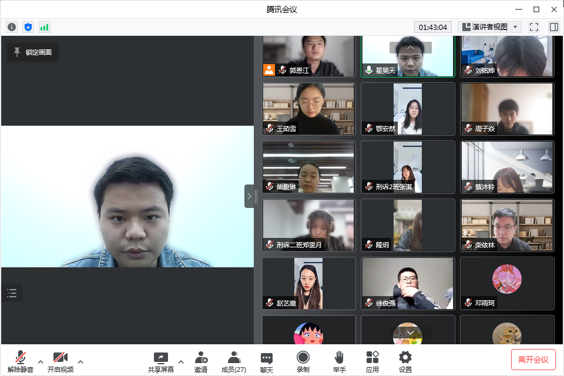Open the 聊天 chat panel
The image size is (564, 376).
point(267,362)
